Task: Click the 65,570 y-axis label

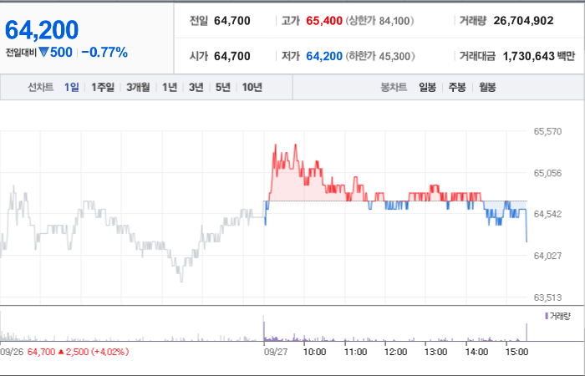Action: point(547,131)
